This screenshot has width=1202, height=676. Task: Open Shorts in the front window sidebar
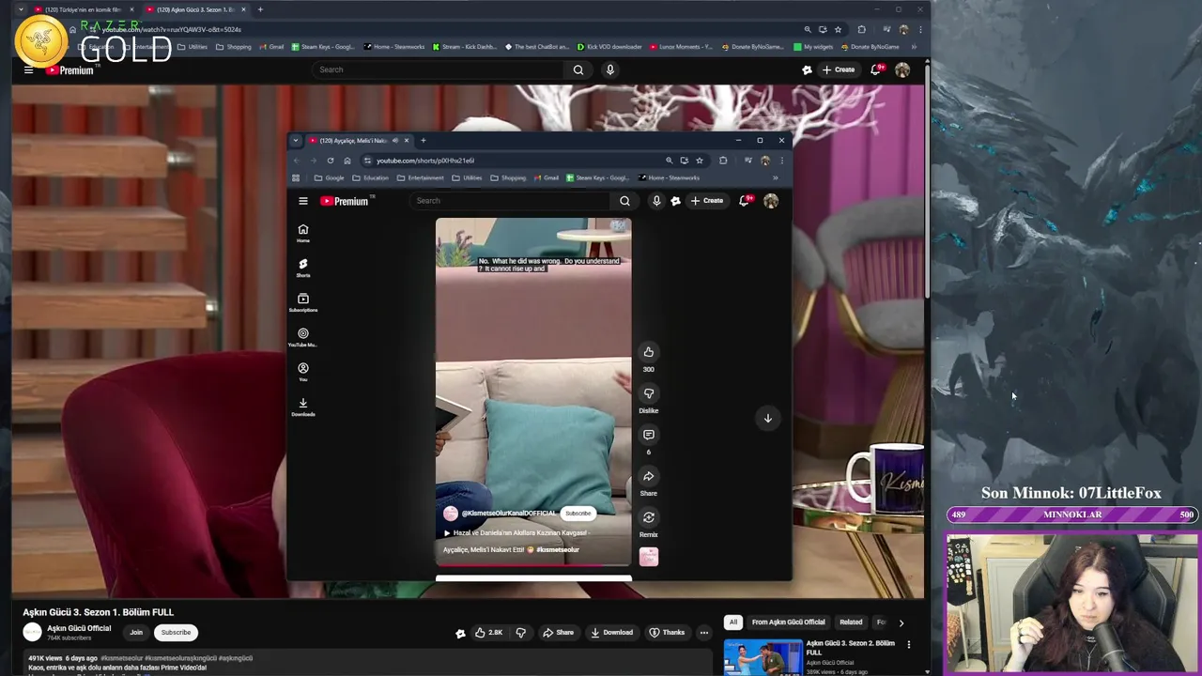(x=302, y=268)
